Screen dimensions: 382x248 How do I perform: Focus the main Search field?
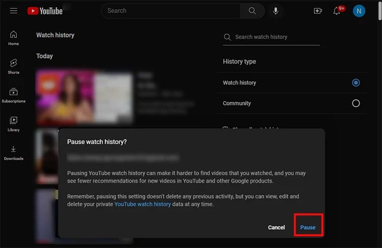[171, 11]
